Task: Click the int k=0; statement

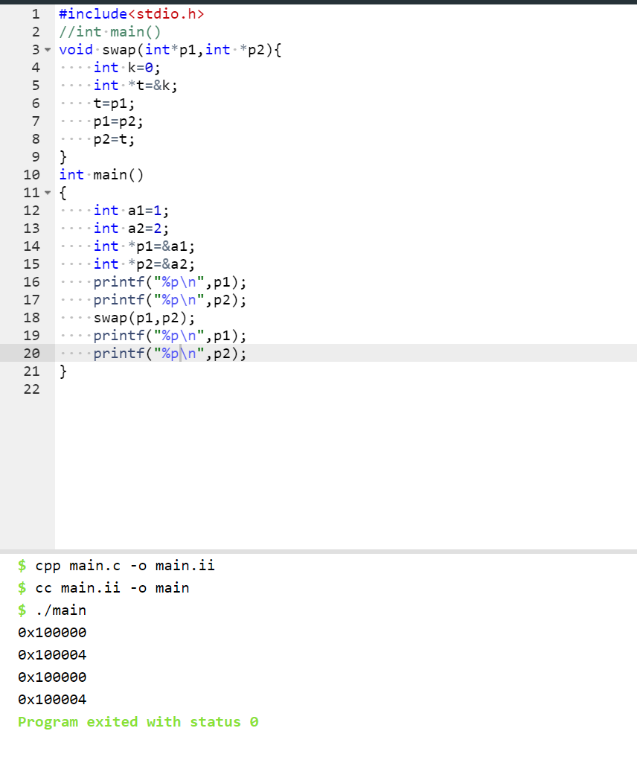Action: click(x=127, y=68)
